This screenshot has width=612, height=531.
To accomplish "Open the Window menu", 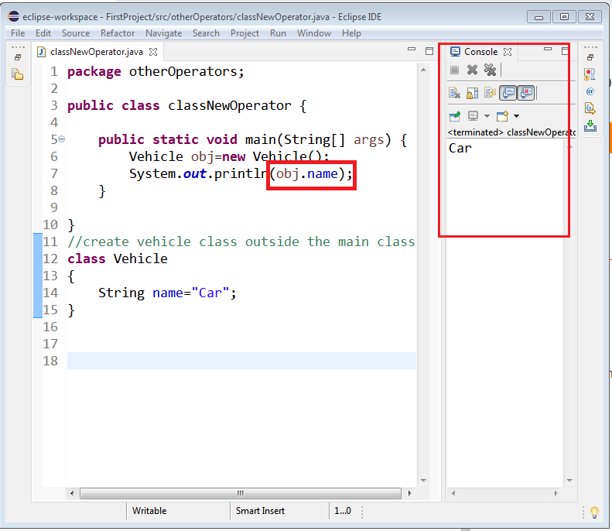I will [314, 33].
